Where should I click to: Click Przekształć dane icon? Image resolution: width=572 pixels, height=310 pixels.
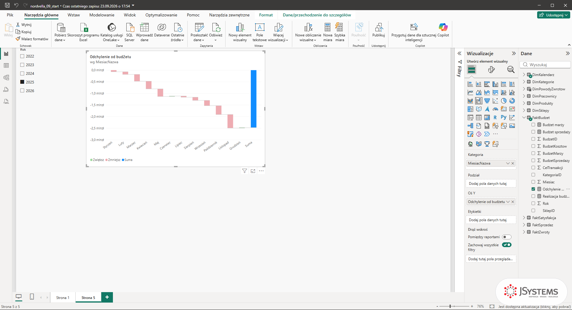(199, 27)
